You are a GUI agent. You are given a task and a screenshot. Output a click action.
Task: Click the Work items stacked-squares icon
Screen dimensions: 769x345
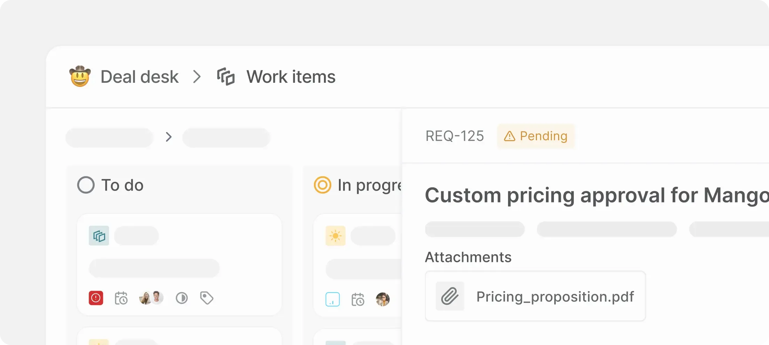click(226, 77)
